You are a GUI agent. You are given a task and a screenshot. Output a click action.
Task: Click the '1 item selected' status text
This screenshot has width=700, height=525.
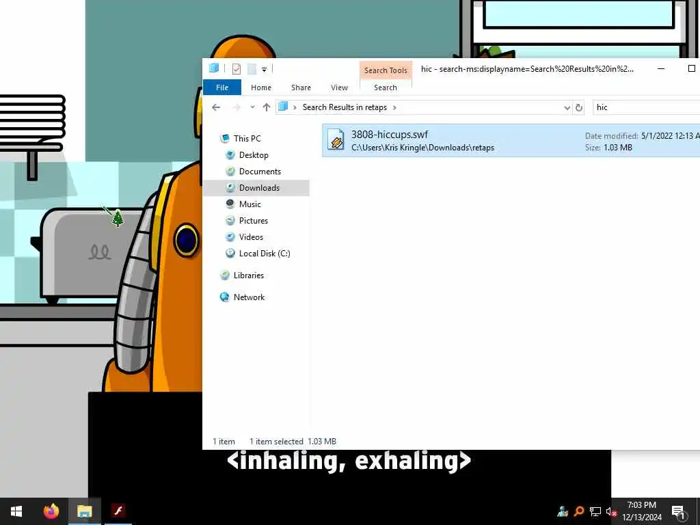(276, 442)
